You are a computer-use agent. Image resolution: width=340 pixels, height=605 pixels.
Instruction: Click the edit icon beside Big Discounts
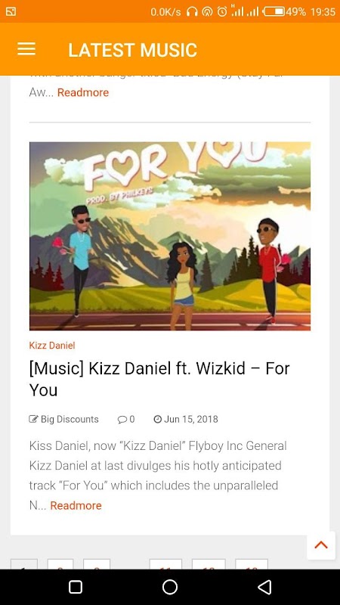pyautogui.click(x=33, y=419)
